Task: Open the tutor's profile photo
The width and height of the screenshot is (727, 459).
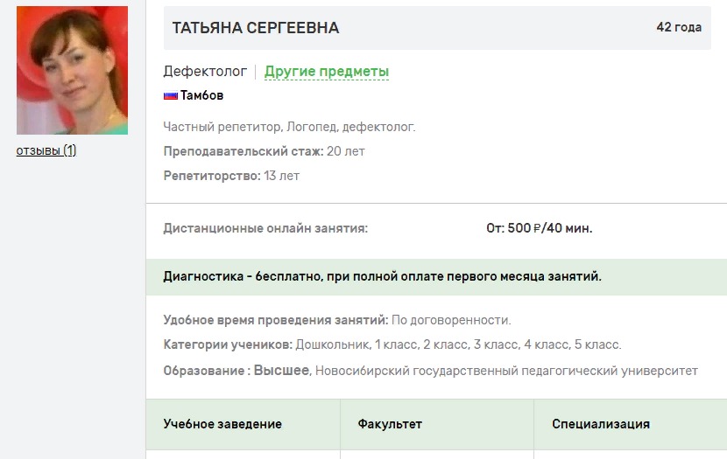Action: (x=72, y=71)
